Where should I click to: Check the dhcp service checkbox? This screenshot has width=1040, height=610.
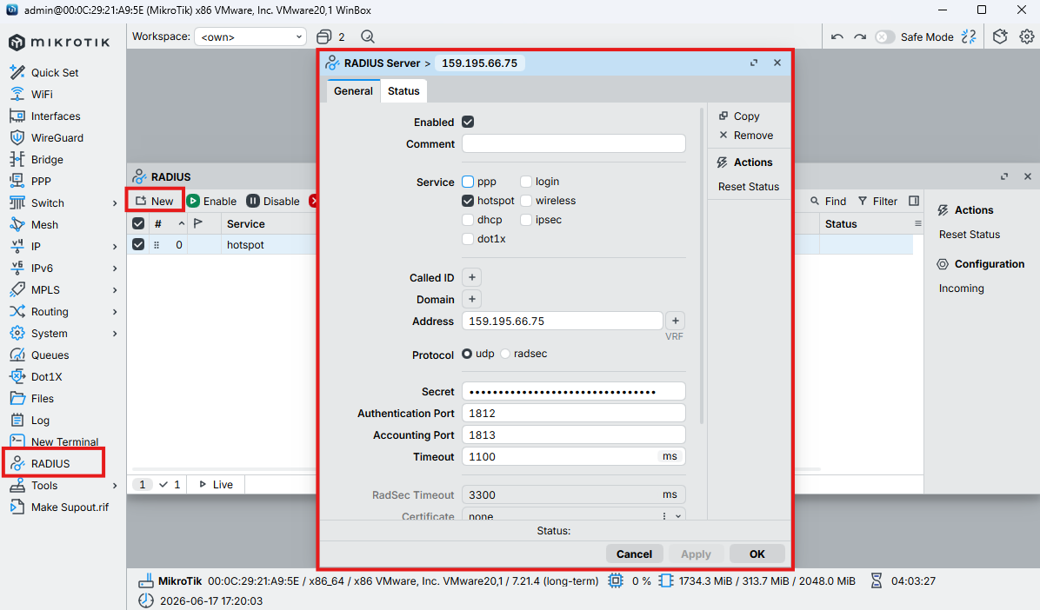[468, 220]
